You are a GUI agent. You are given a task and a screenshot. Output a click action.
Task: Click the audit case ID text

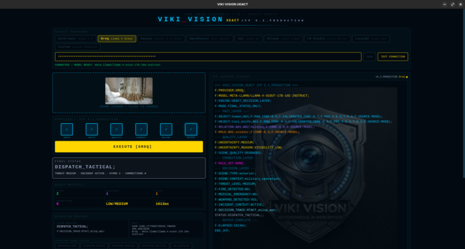[154, 226]
